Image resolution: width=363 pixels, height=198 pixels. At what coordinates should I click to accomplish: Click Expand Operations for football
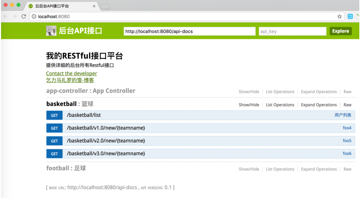pyautogui.click(x=319, y=169)
